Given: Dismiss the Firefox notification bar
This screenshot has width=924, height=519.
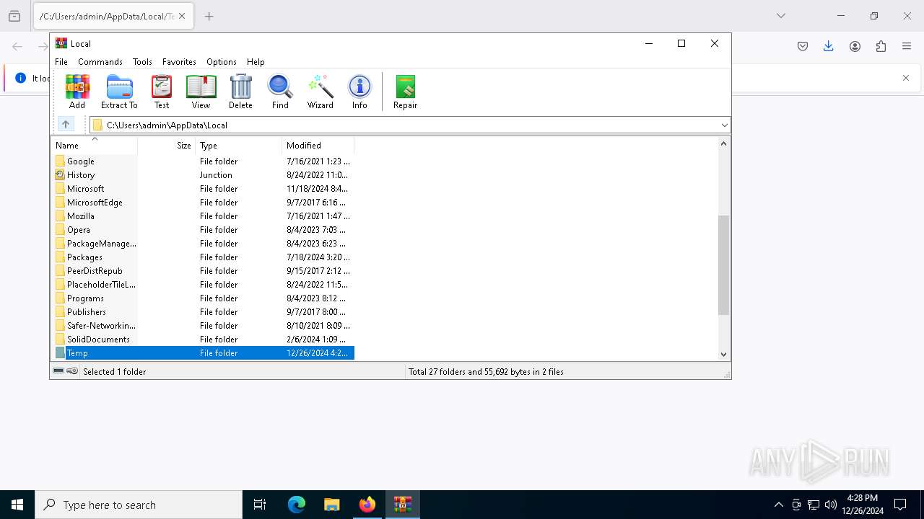Looking at the screenshot, I should coord(906,78).
